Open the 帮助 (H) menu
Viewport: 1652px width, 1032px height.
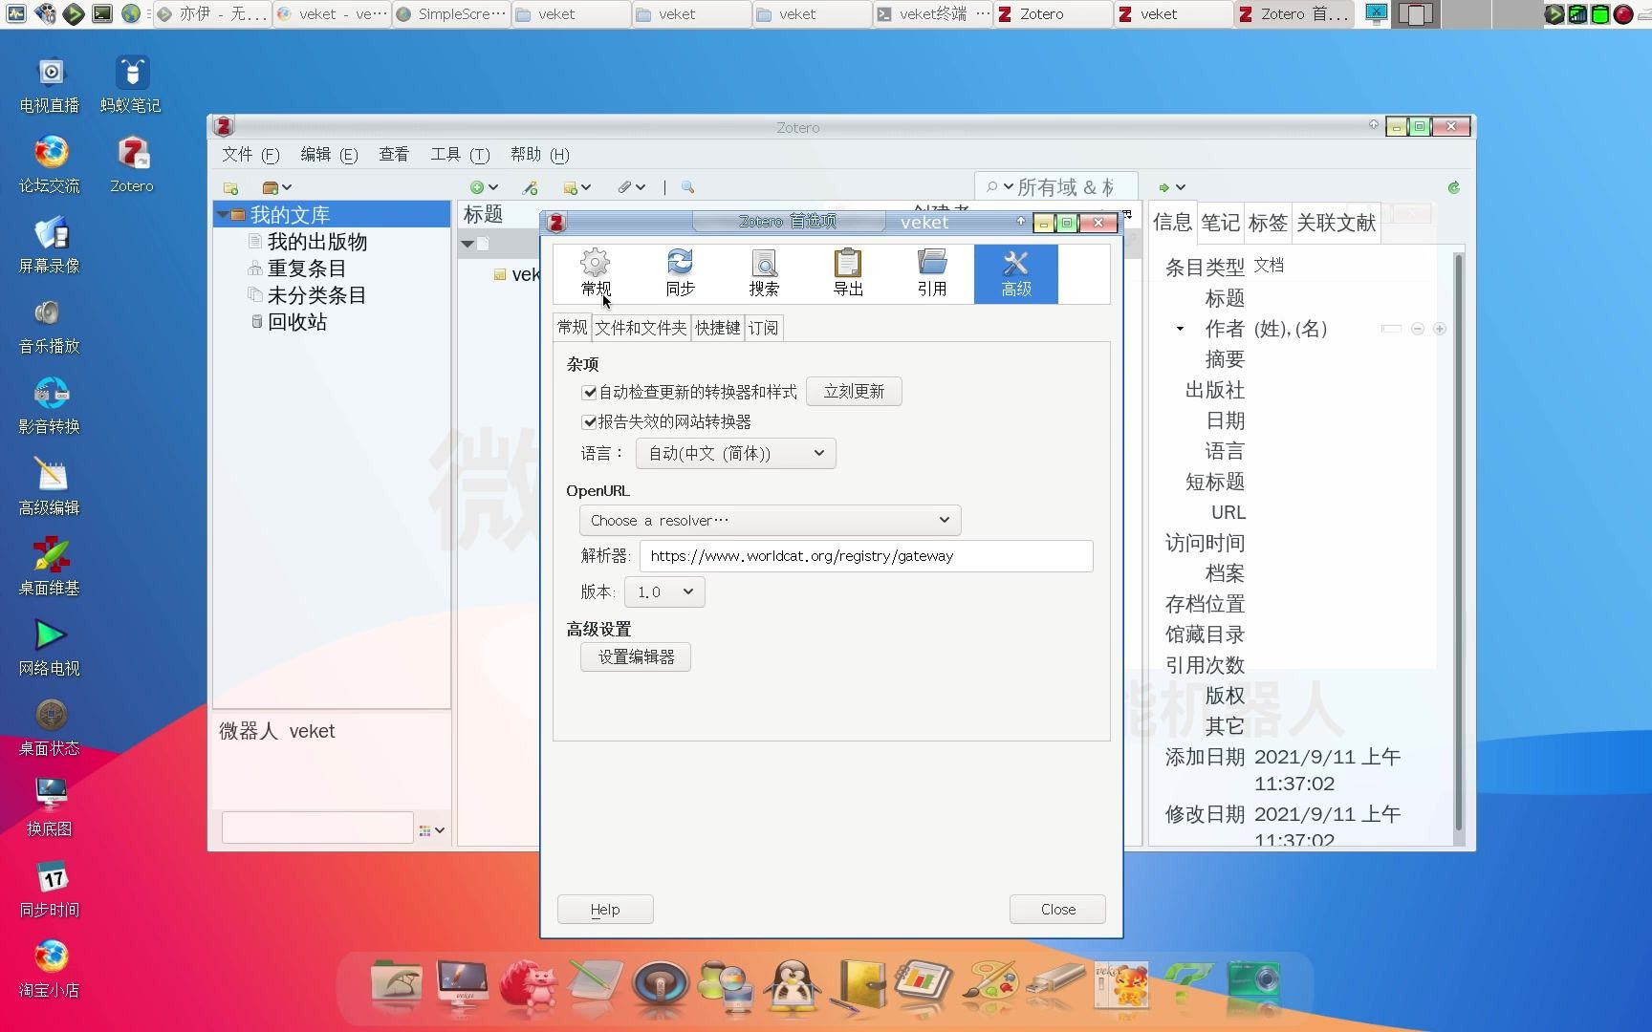540,155
